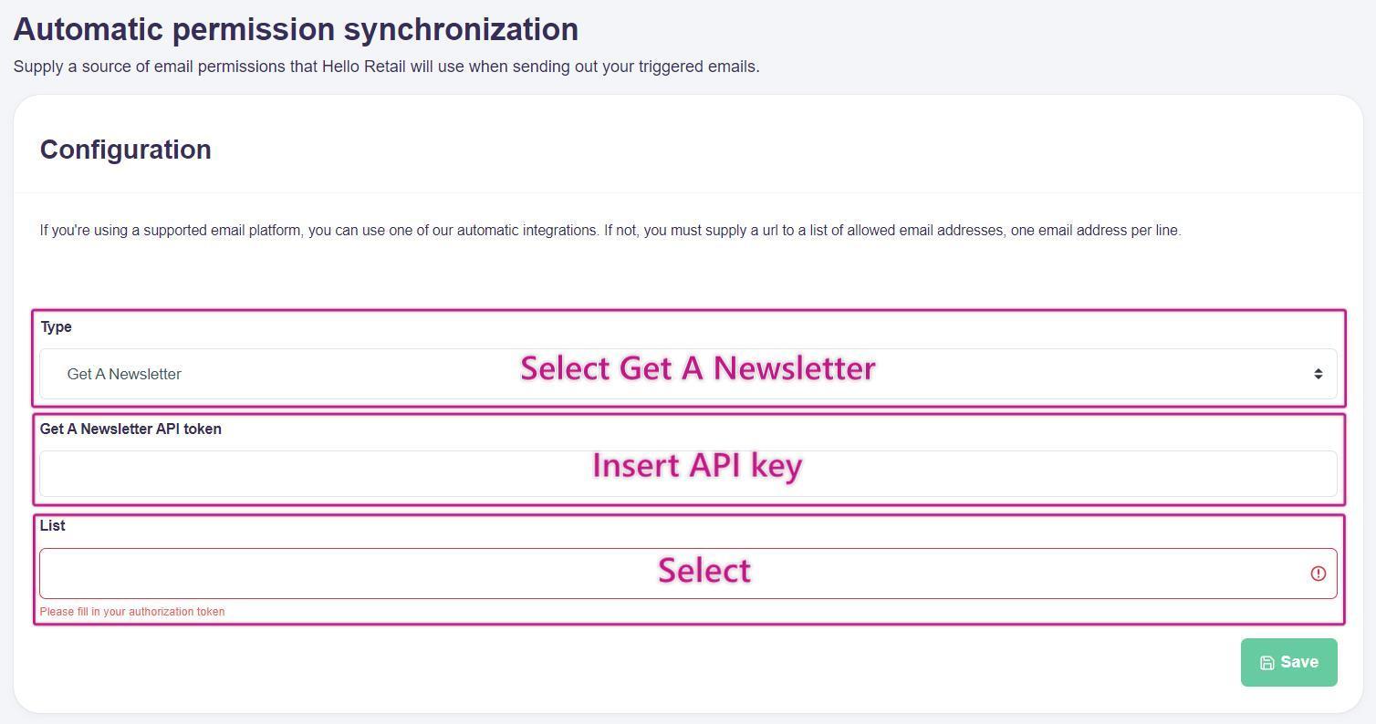The height and width of the screenshot is (724, 1376).
Task: Click the pink 'Select Get A Newsletter' annotation
Action: click(x=698, y=368)
